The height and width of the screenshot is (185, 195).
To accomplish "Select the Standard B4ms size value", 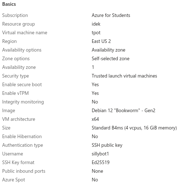I will tap(134, 128).
